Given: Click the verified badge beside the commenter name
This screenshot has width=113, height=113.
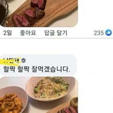Looking at the screenshot, I should tap(23, 60).
